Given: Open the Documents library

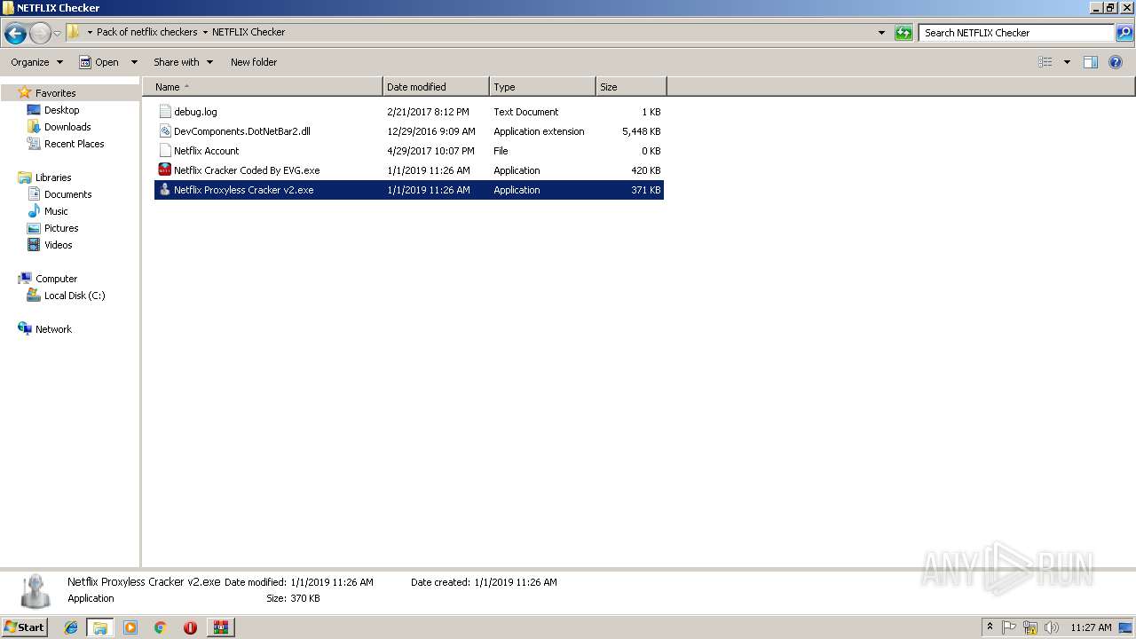Looking at the screenshot, I should tap(67, 194).
